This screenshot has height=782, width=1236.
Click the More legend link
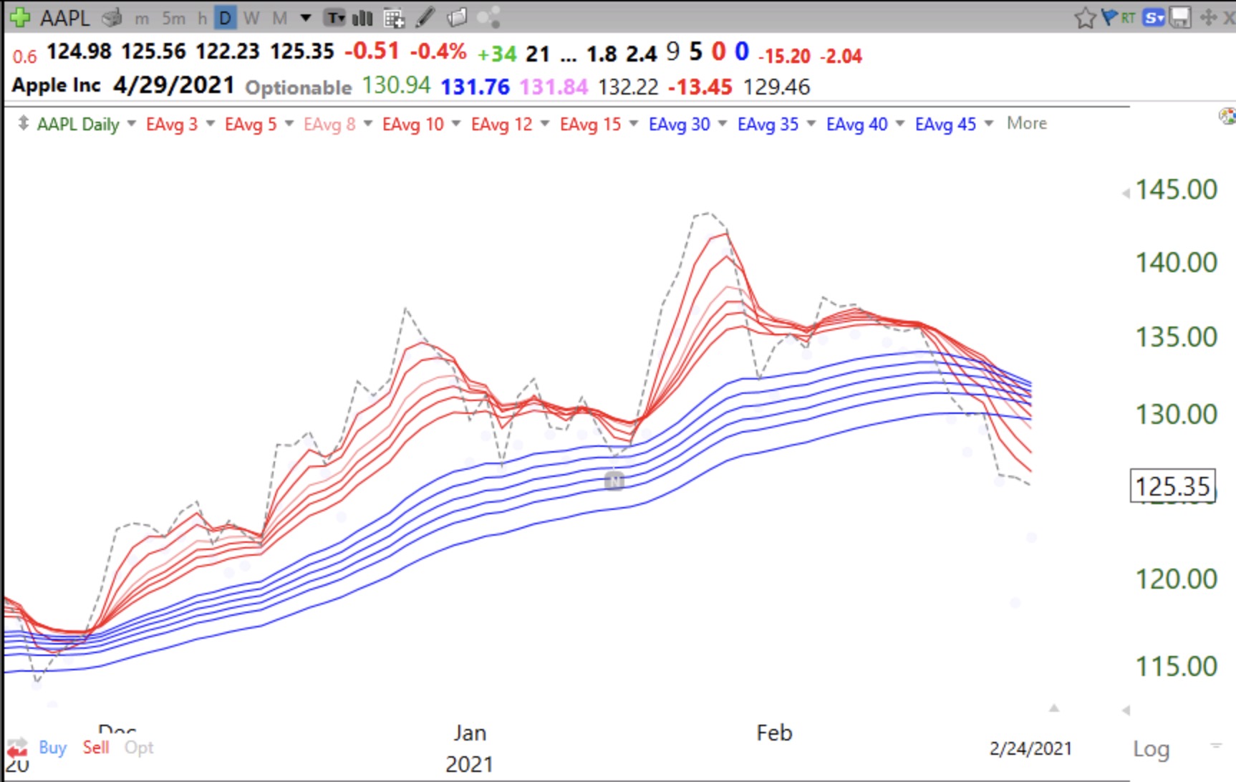(x=1027, y=123)
